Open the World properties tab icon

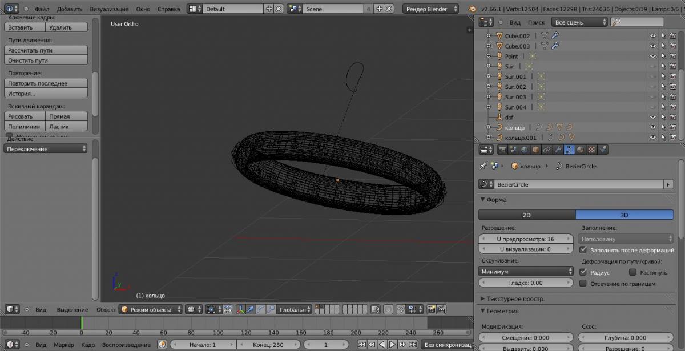tap(524, 150)
